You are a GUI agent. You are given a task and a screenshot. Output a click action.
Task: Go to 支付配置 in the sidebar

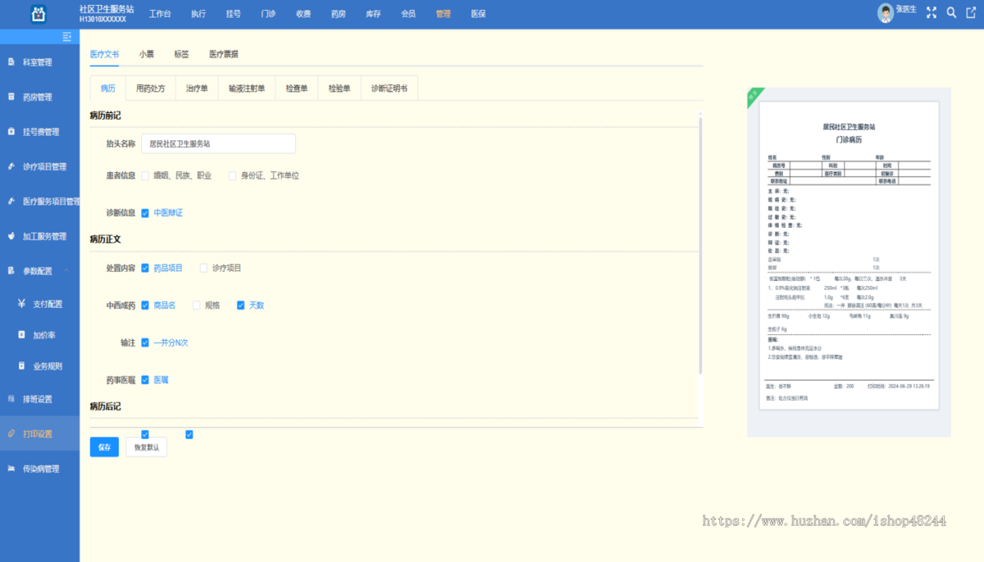(48, 304)
